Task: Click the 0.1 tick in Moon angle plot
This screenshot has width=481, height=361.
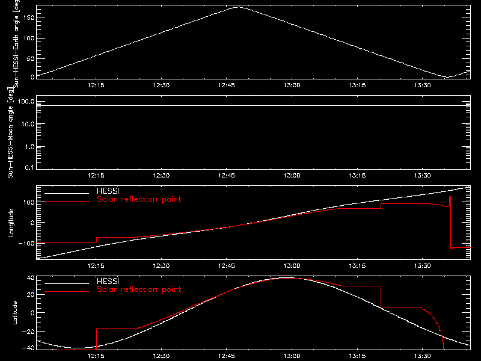Action: pos(29,167)
